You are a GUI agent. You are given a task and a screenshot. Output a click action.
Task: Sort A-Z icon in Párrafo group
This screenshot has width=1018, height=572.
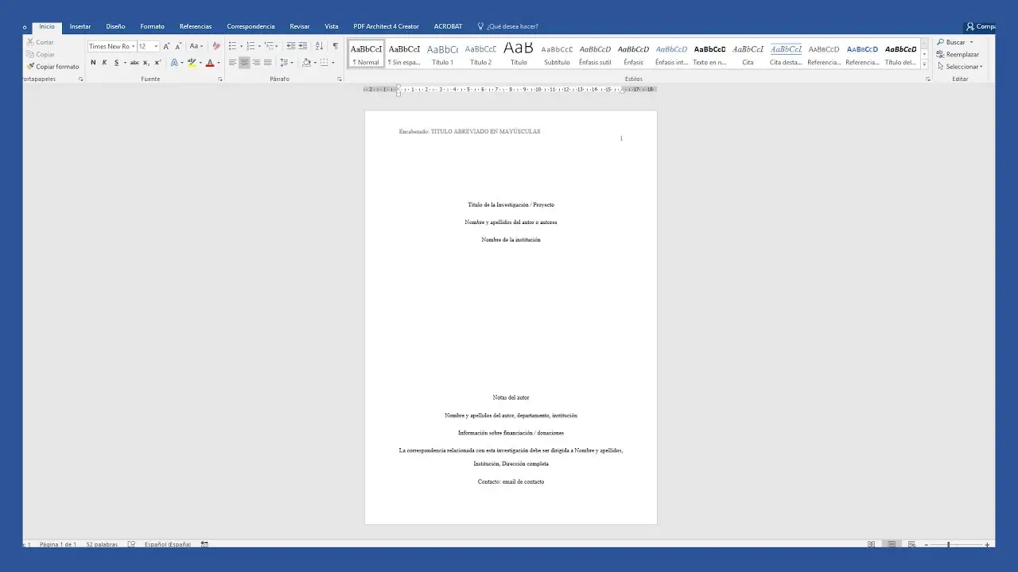pyautogui.click(x=319, y=46)
